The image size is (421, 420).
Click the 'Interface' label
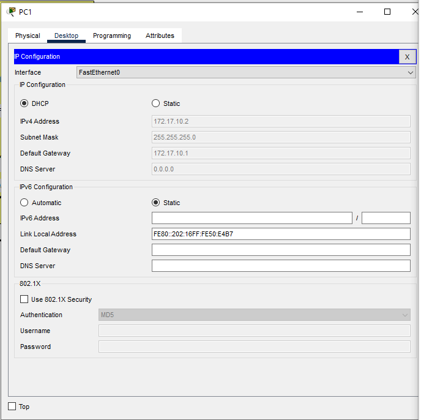pos(28,73)
